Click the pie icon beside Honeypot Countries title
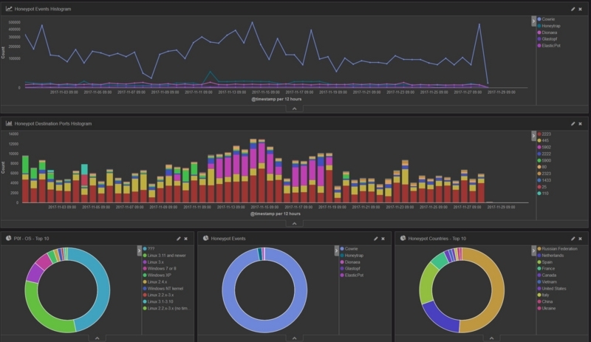The image size is (591, 342). (x=403, y=239)
